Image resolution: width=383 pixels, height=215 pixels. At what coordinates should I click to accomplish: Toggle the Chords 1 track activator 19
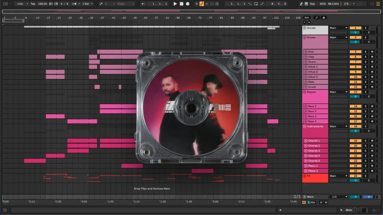click(355, 141)
